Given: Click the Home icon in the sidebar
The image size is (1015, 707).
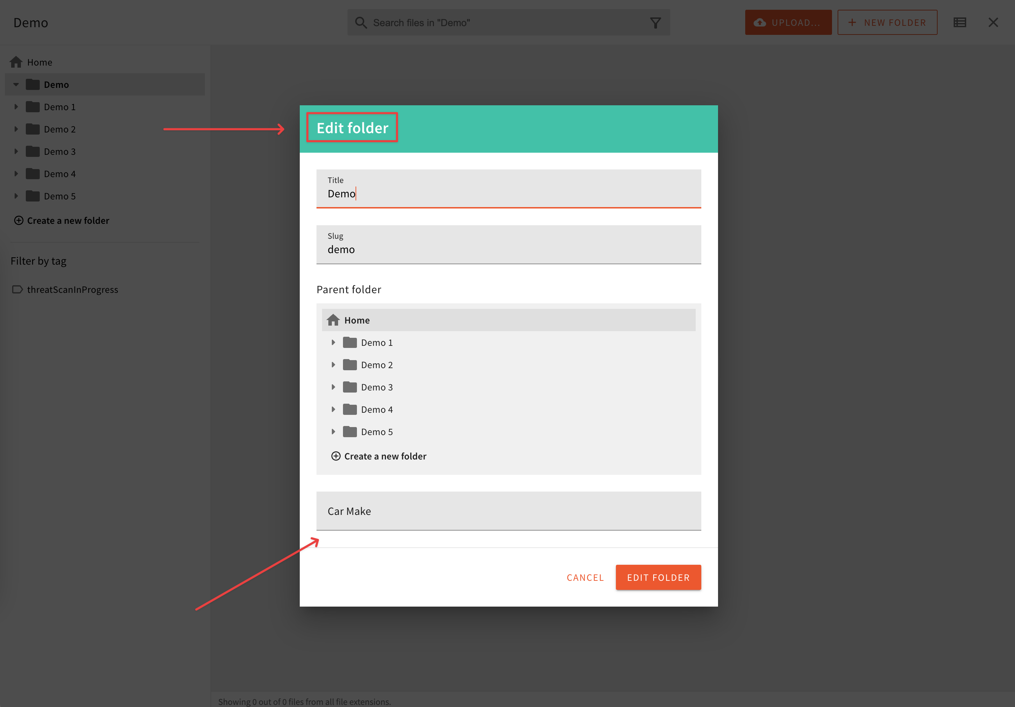Looking at the screenshot, I should [x=16, y=62].
